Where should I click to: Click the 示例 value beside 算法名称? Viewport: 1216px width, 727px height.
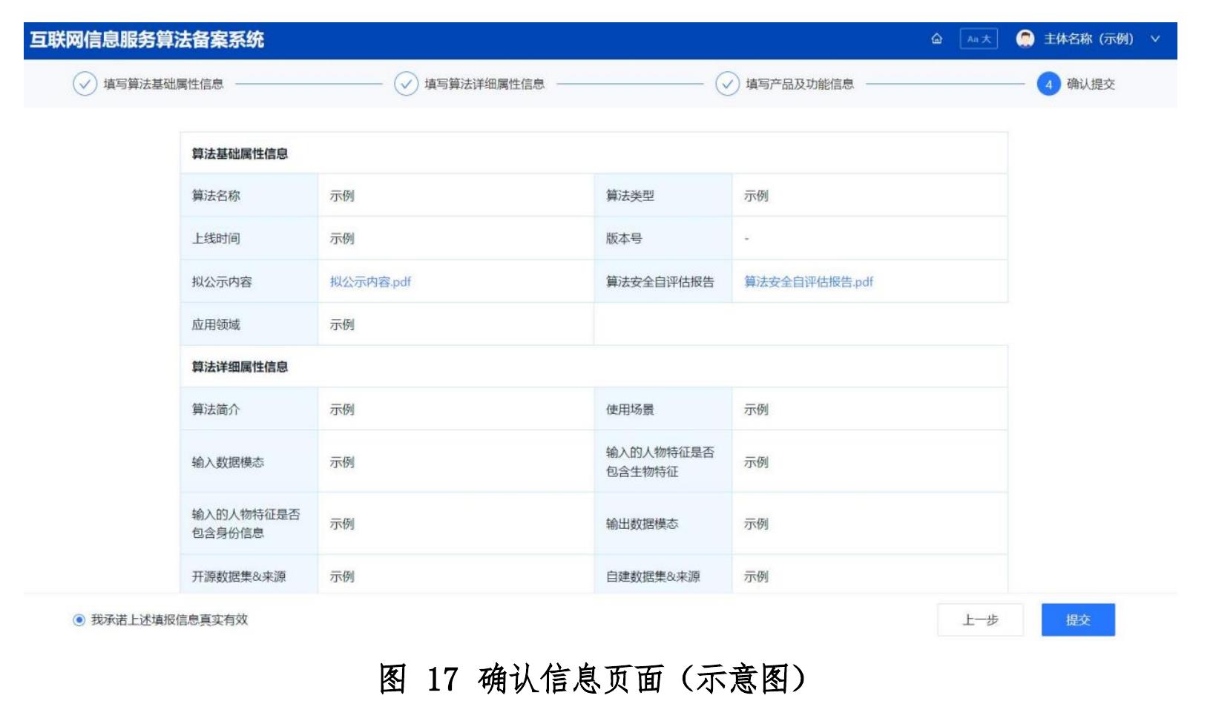pos(342,196)
